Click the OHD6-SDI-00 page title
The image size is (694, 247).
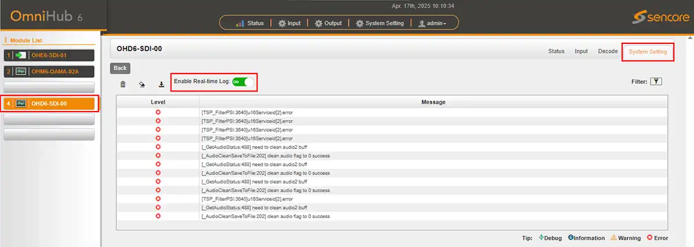[x=139, y=49]
